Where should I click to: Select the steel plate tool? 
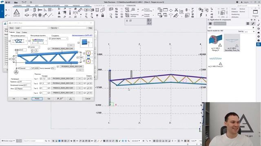[27, 15]
